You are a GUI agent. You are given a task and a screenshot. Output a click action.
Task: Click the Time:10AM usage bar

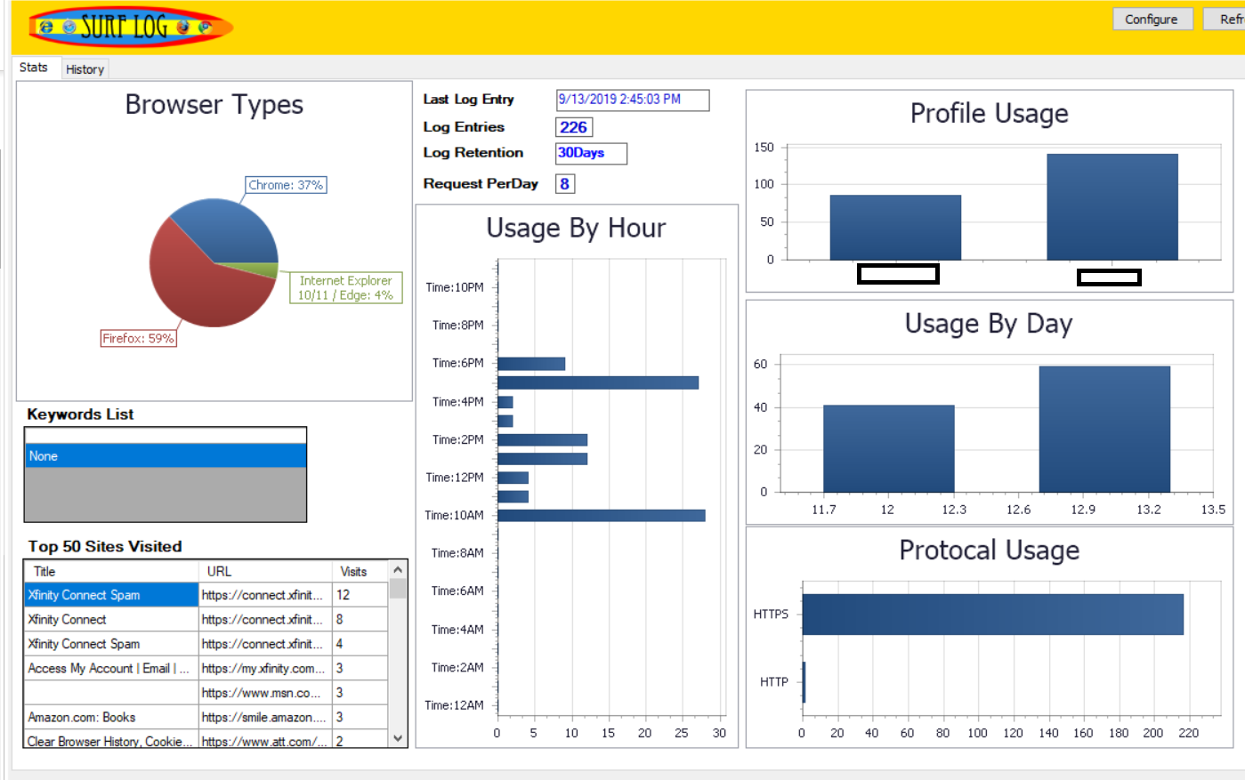tap(601, 515)
